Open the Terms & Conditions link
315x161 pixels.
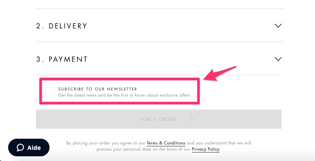[x=166, y=143]
